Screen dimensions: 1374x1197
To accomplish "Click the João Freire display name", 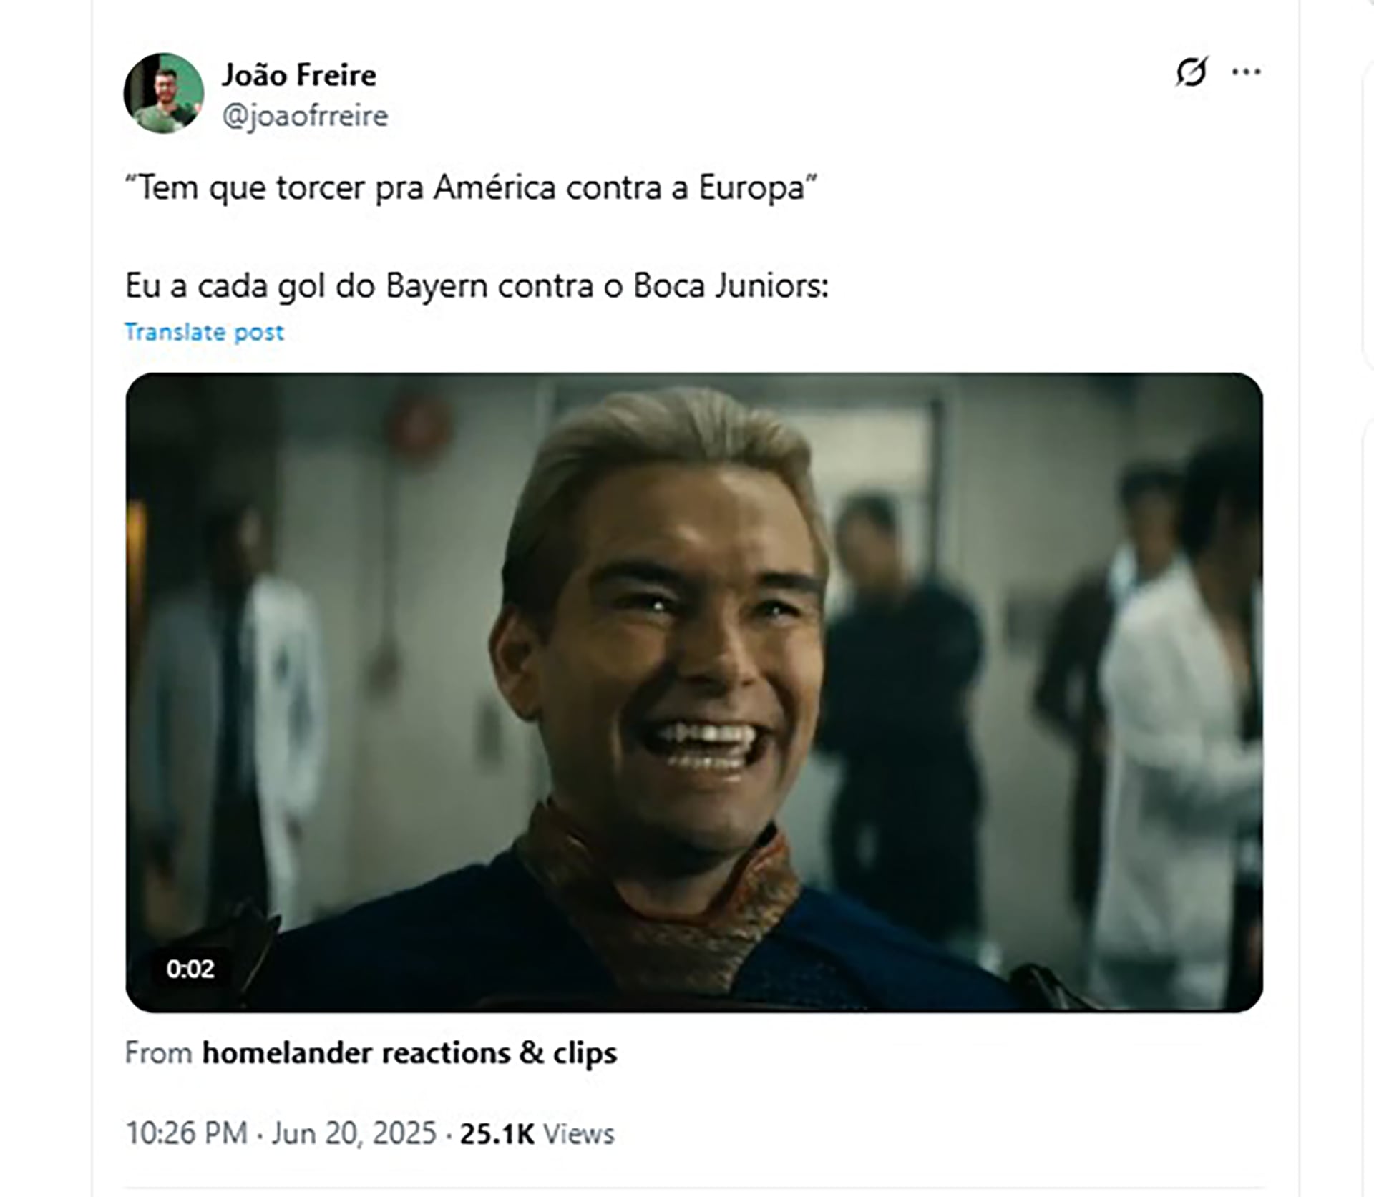I will [298, 75].
